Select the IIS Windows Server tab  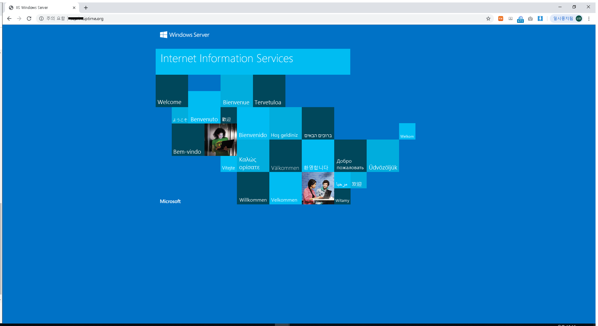(x=42, y=8)
